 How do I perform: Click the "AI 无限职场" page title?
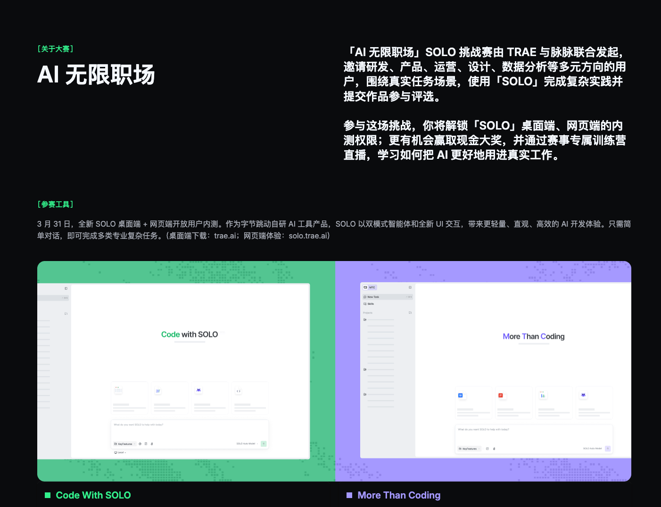(x=96, y=74)
